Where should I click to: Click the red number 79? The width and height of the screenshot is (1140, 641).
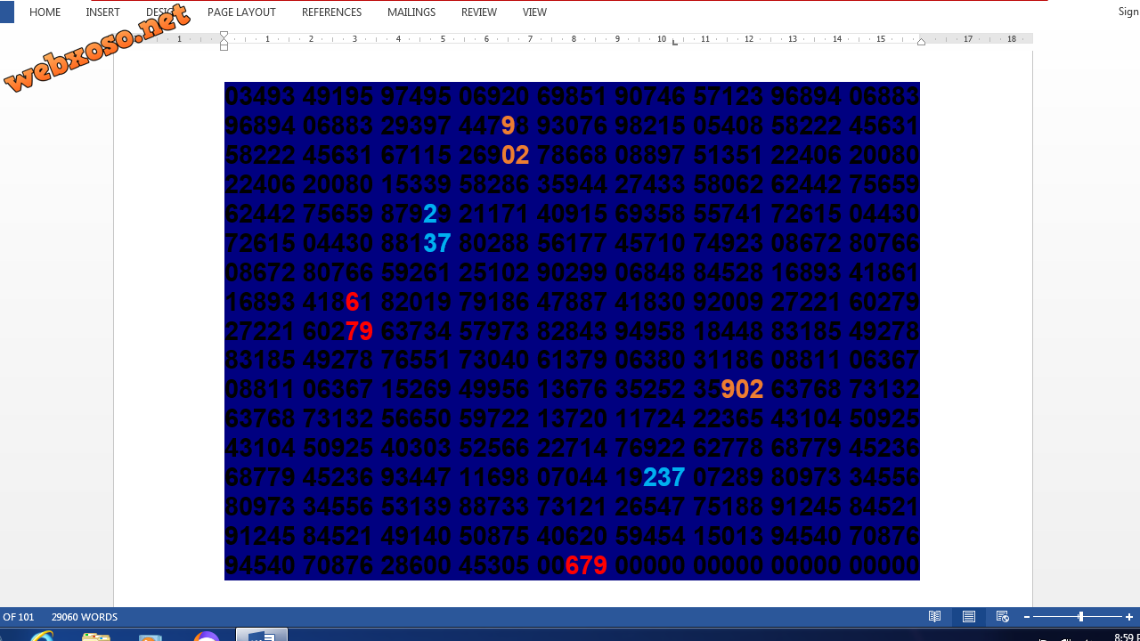point(359,331)
